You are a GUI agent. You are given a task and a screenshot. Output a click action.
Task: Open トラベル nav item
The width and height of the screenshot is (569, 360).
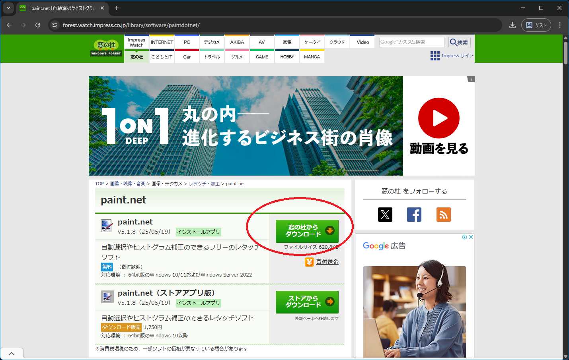click(212, 56)
